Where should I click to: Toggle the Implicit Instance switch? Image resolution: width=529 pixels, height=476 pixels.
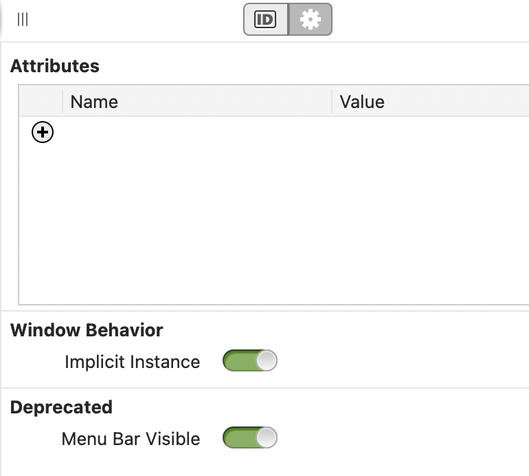(x=249, y=361)
